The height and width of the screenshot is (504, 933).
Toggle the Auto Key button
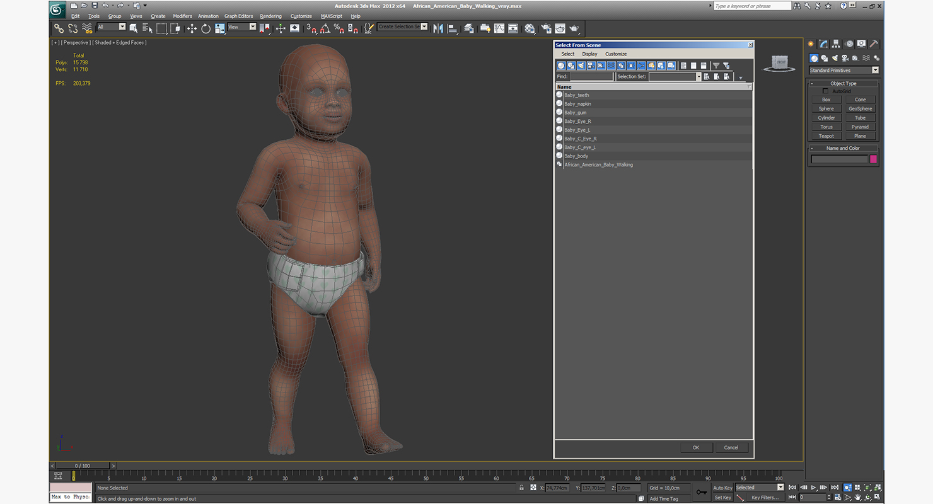(723, 488)
